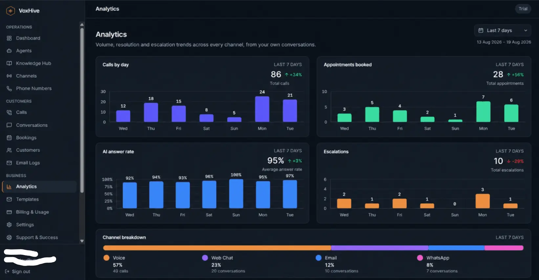
Task: Open Dashboard via its grid icon
Action: tap(9, 38)
